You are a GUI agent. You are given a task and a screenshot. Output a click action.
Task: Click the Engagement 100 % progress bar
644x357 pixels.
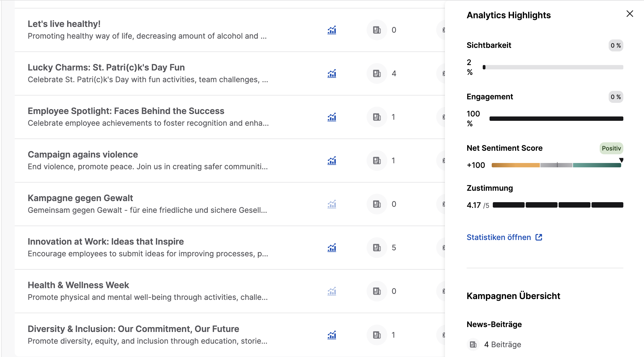[556, 119]
